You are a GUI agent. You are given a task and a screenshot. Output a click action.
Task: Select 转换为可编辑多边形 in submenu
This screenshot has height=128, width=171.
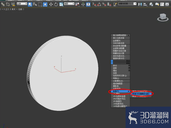pyautogui.click(x=141, y=94)
